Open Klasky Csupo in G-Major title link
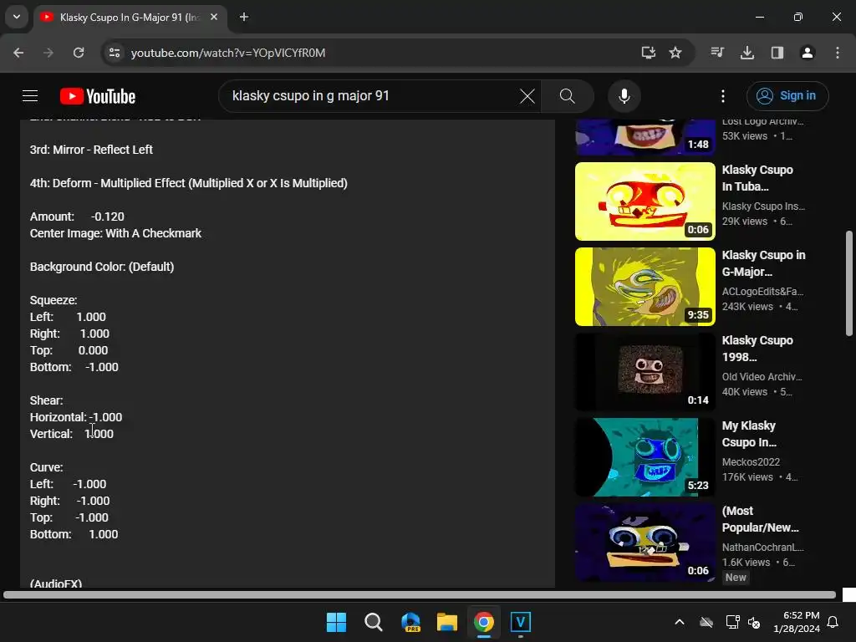The height and width of the screenshot is (642, 856). click(763, 263)
